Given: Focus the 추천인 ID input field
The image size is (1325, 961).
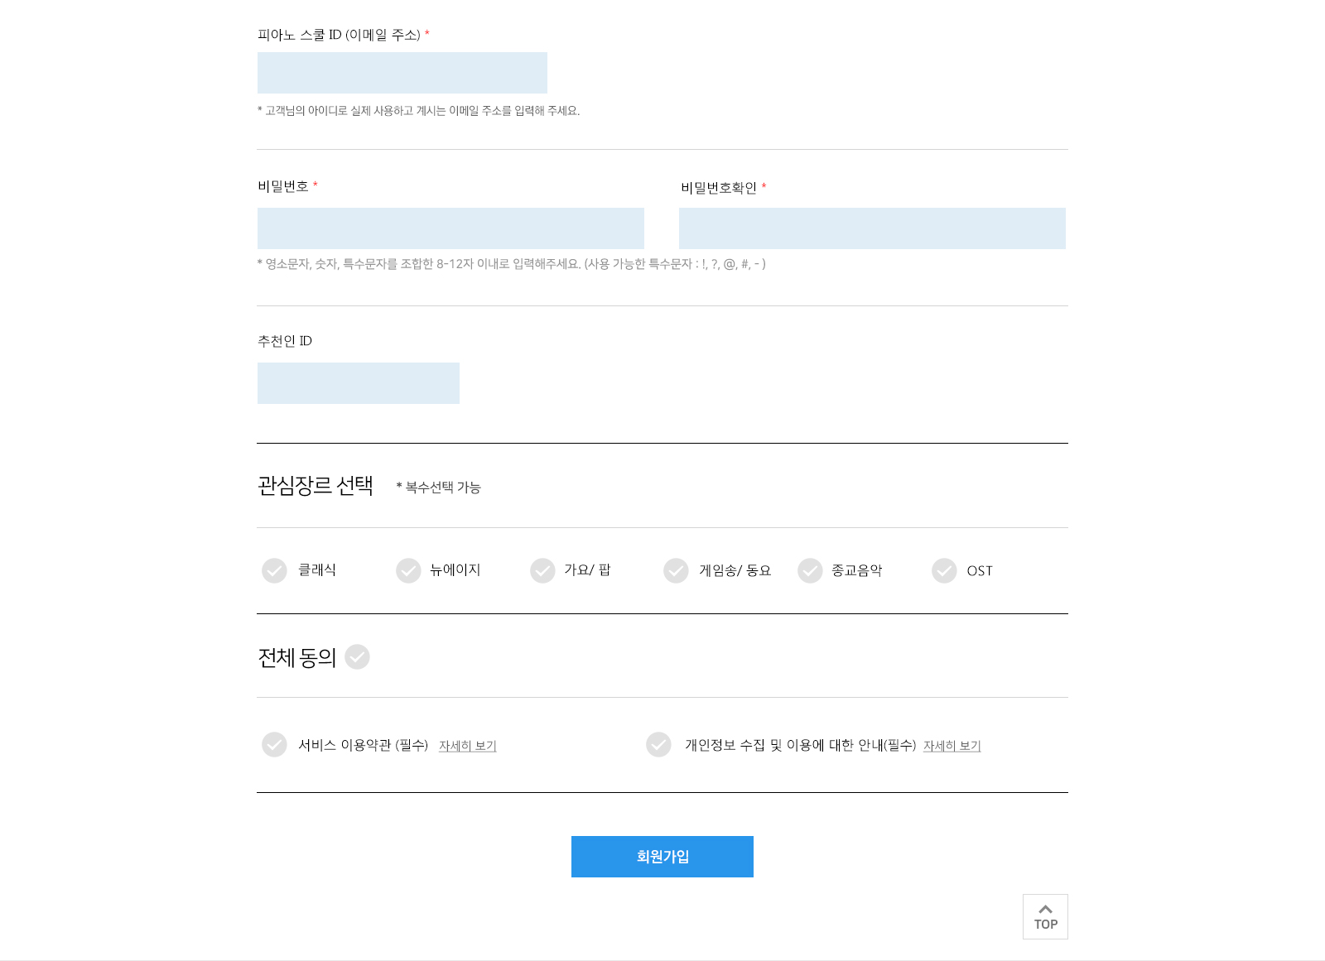Looking at the screenshot, I should pos(359,383).
